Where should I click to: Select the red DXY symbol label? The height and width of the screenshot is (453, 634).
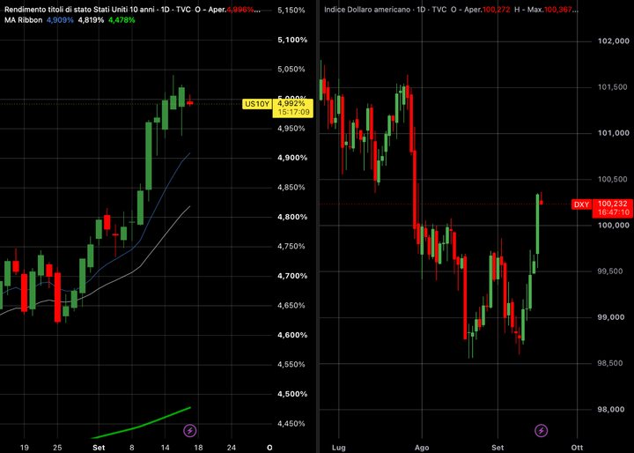point(581,204)
